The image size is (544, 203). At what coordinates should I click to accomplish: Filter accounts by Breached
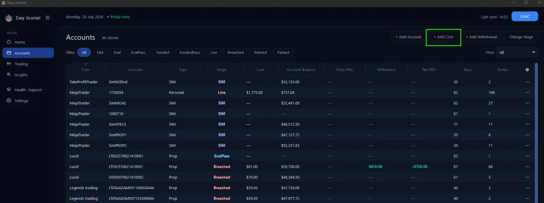pos(236,53)
